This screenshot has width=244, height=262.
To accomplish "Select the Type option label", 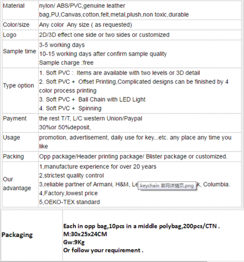I will (18, 86).
